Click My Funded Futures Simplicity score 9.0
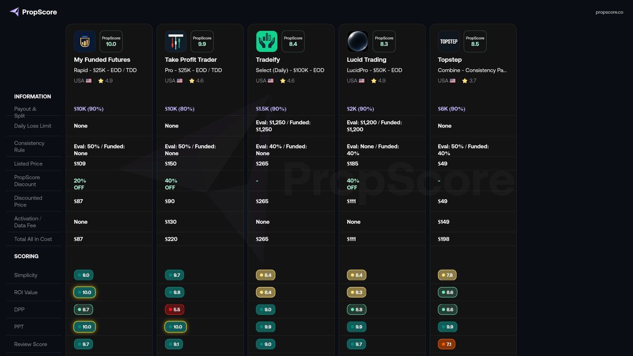This screenshot has height=356, width=633. [x=84, y=275]
